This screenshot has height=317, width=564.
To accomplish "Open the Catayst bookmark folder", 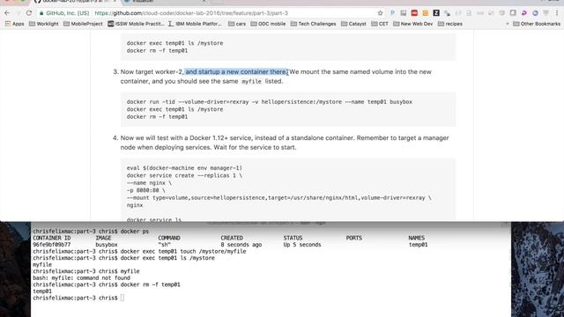I will click(x=353, y=24).
